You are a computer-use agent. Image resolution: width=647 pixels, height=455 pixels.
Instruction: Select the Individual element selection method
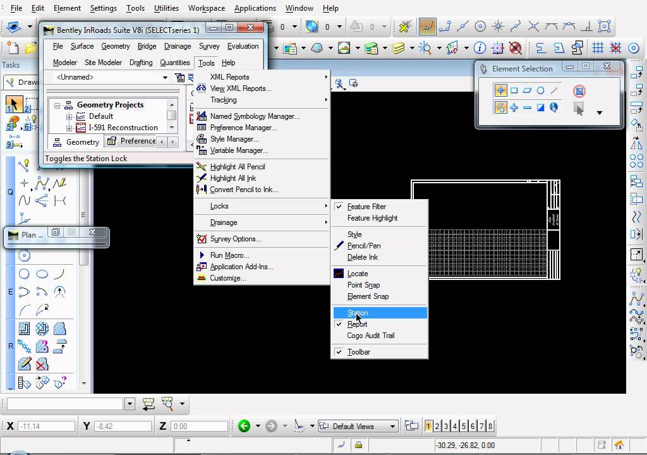coord(500,90)
